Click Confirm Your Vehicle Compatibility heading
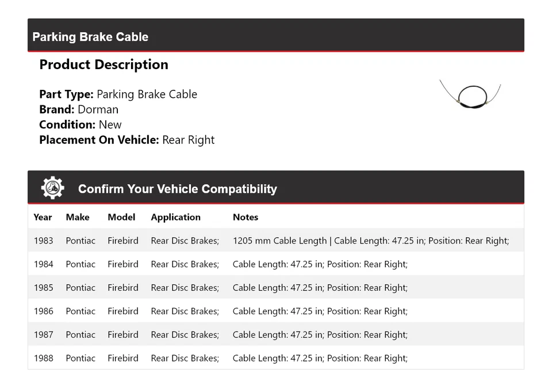Image resolution: width=552 pixels, height=388 pixels. (x=177, y=189)
